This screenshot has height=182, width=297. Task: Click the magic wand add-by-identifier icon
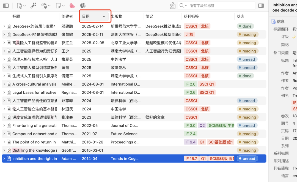point(33,6)
